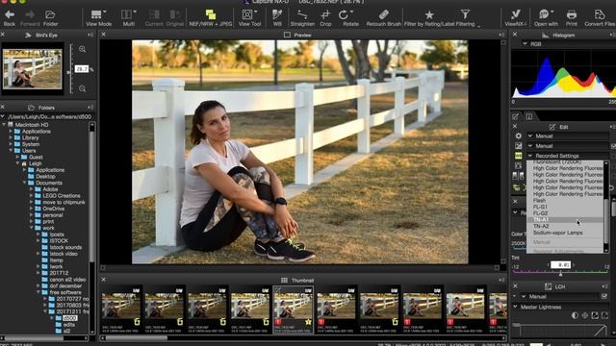Adjust the Tint slider
The image size is (616, 346).
560,273
